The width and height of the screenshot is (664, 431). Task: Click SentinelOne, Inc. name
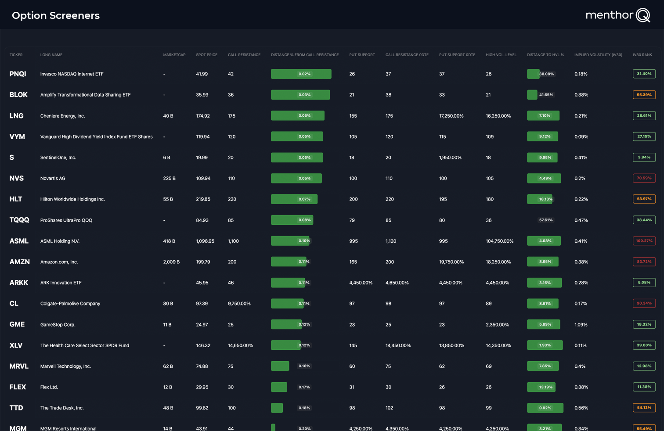click(x=58, y=158)
